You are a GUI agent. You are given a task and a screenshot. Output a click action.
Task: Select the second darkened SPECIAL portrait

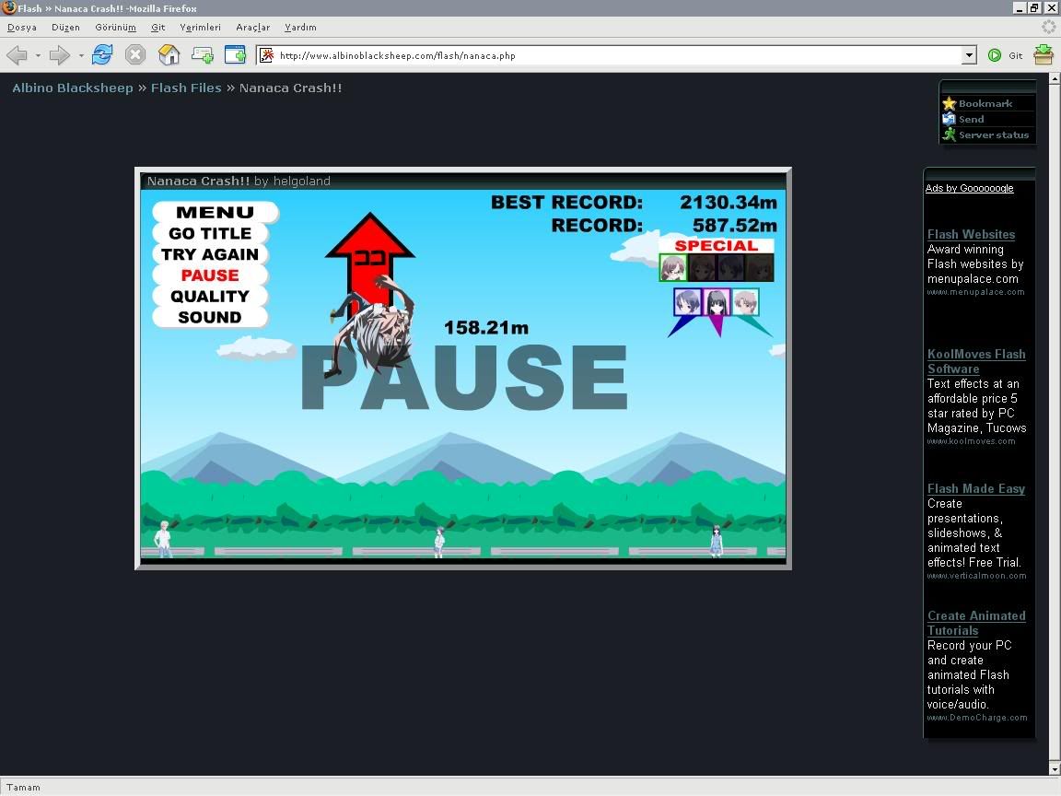point(702,268)
